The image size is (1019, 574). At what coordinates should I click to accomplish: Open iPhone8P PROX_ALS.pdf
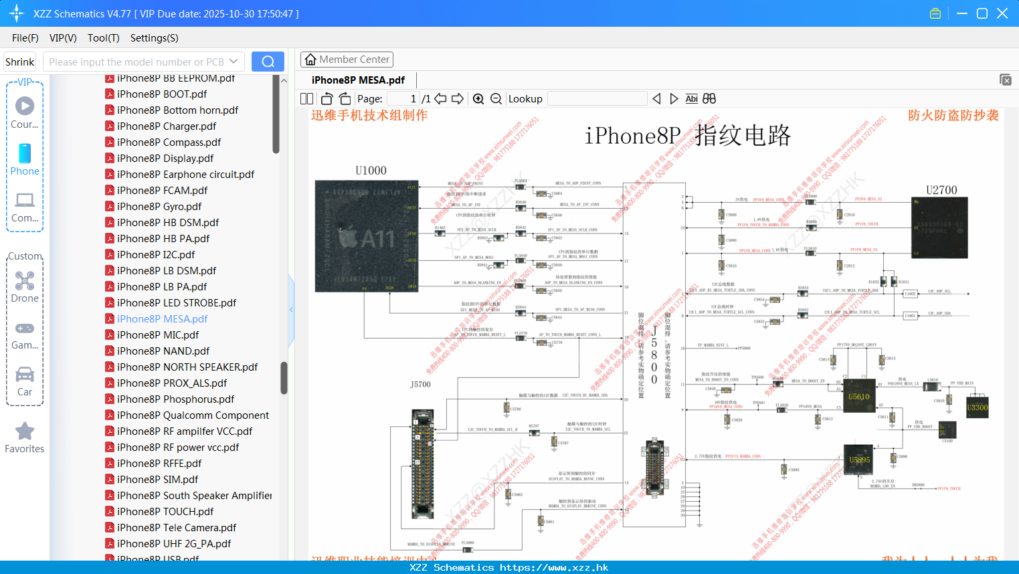tap(172, 383)
